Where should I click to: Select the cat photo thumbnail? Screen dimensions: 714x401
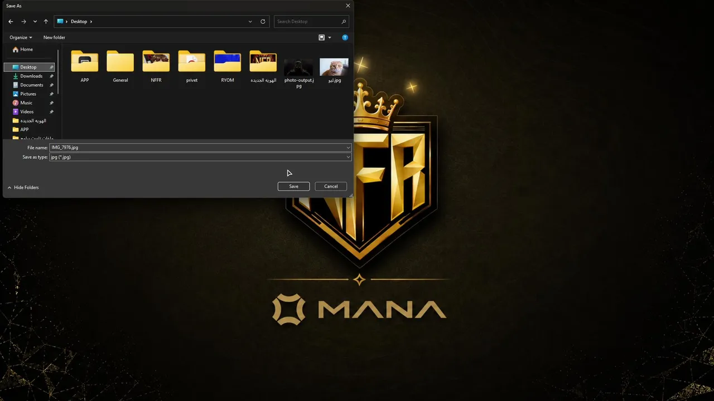pos(334,67)
